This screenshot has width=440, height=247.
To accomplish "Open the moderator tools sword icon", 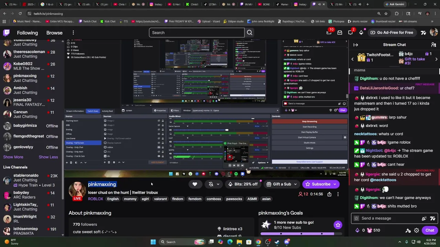I will click(408, 231).
